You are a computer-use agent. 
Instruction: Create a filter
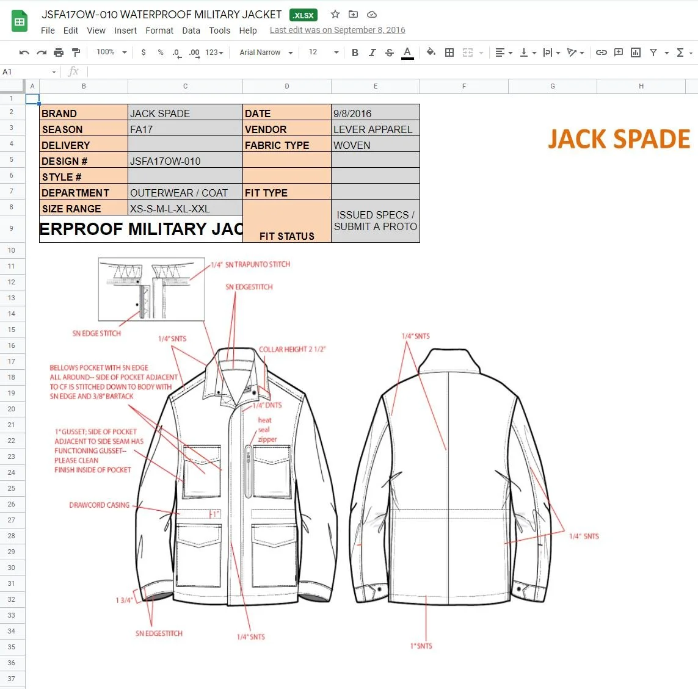coord(653,52)
